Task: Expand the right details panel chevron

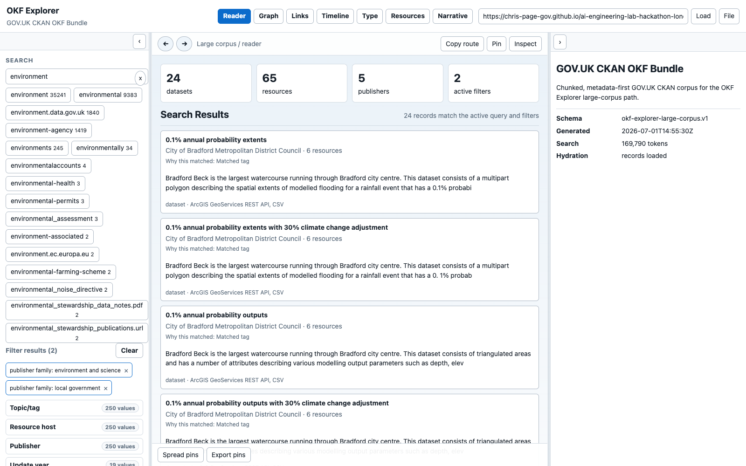Action: click(x=560, y=42)
